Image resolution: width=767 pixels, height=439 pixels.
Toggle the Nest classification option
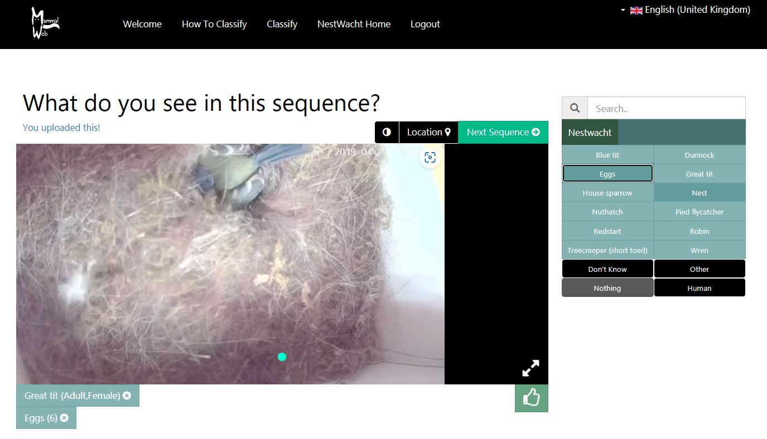(x=700, y=193)
